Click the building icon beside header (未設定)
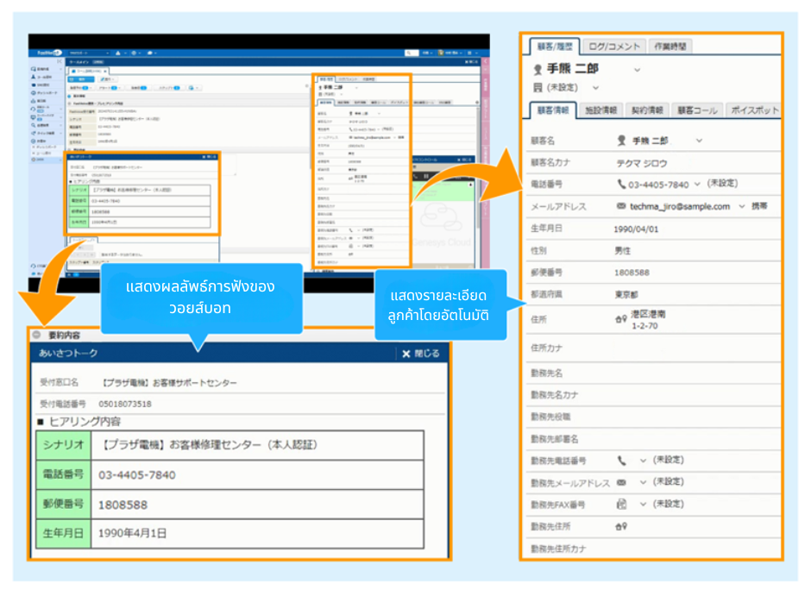The width and height of the screenshot is (811, 590). [538, 87]
